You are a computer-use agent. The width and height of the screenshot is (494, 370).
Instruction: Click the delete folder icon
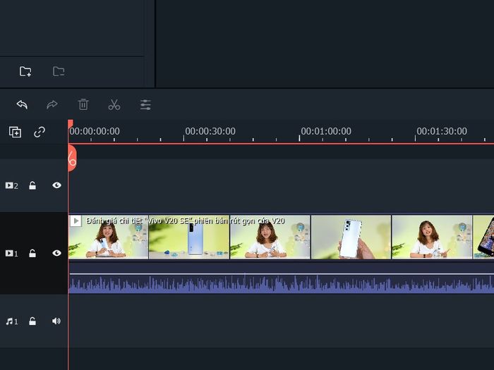pos(59,71)
